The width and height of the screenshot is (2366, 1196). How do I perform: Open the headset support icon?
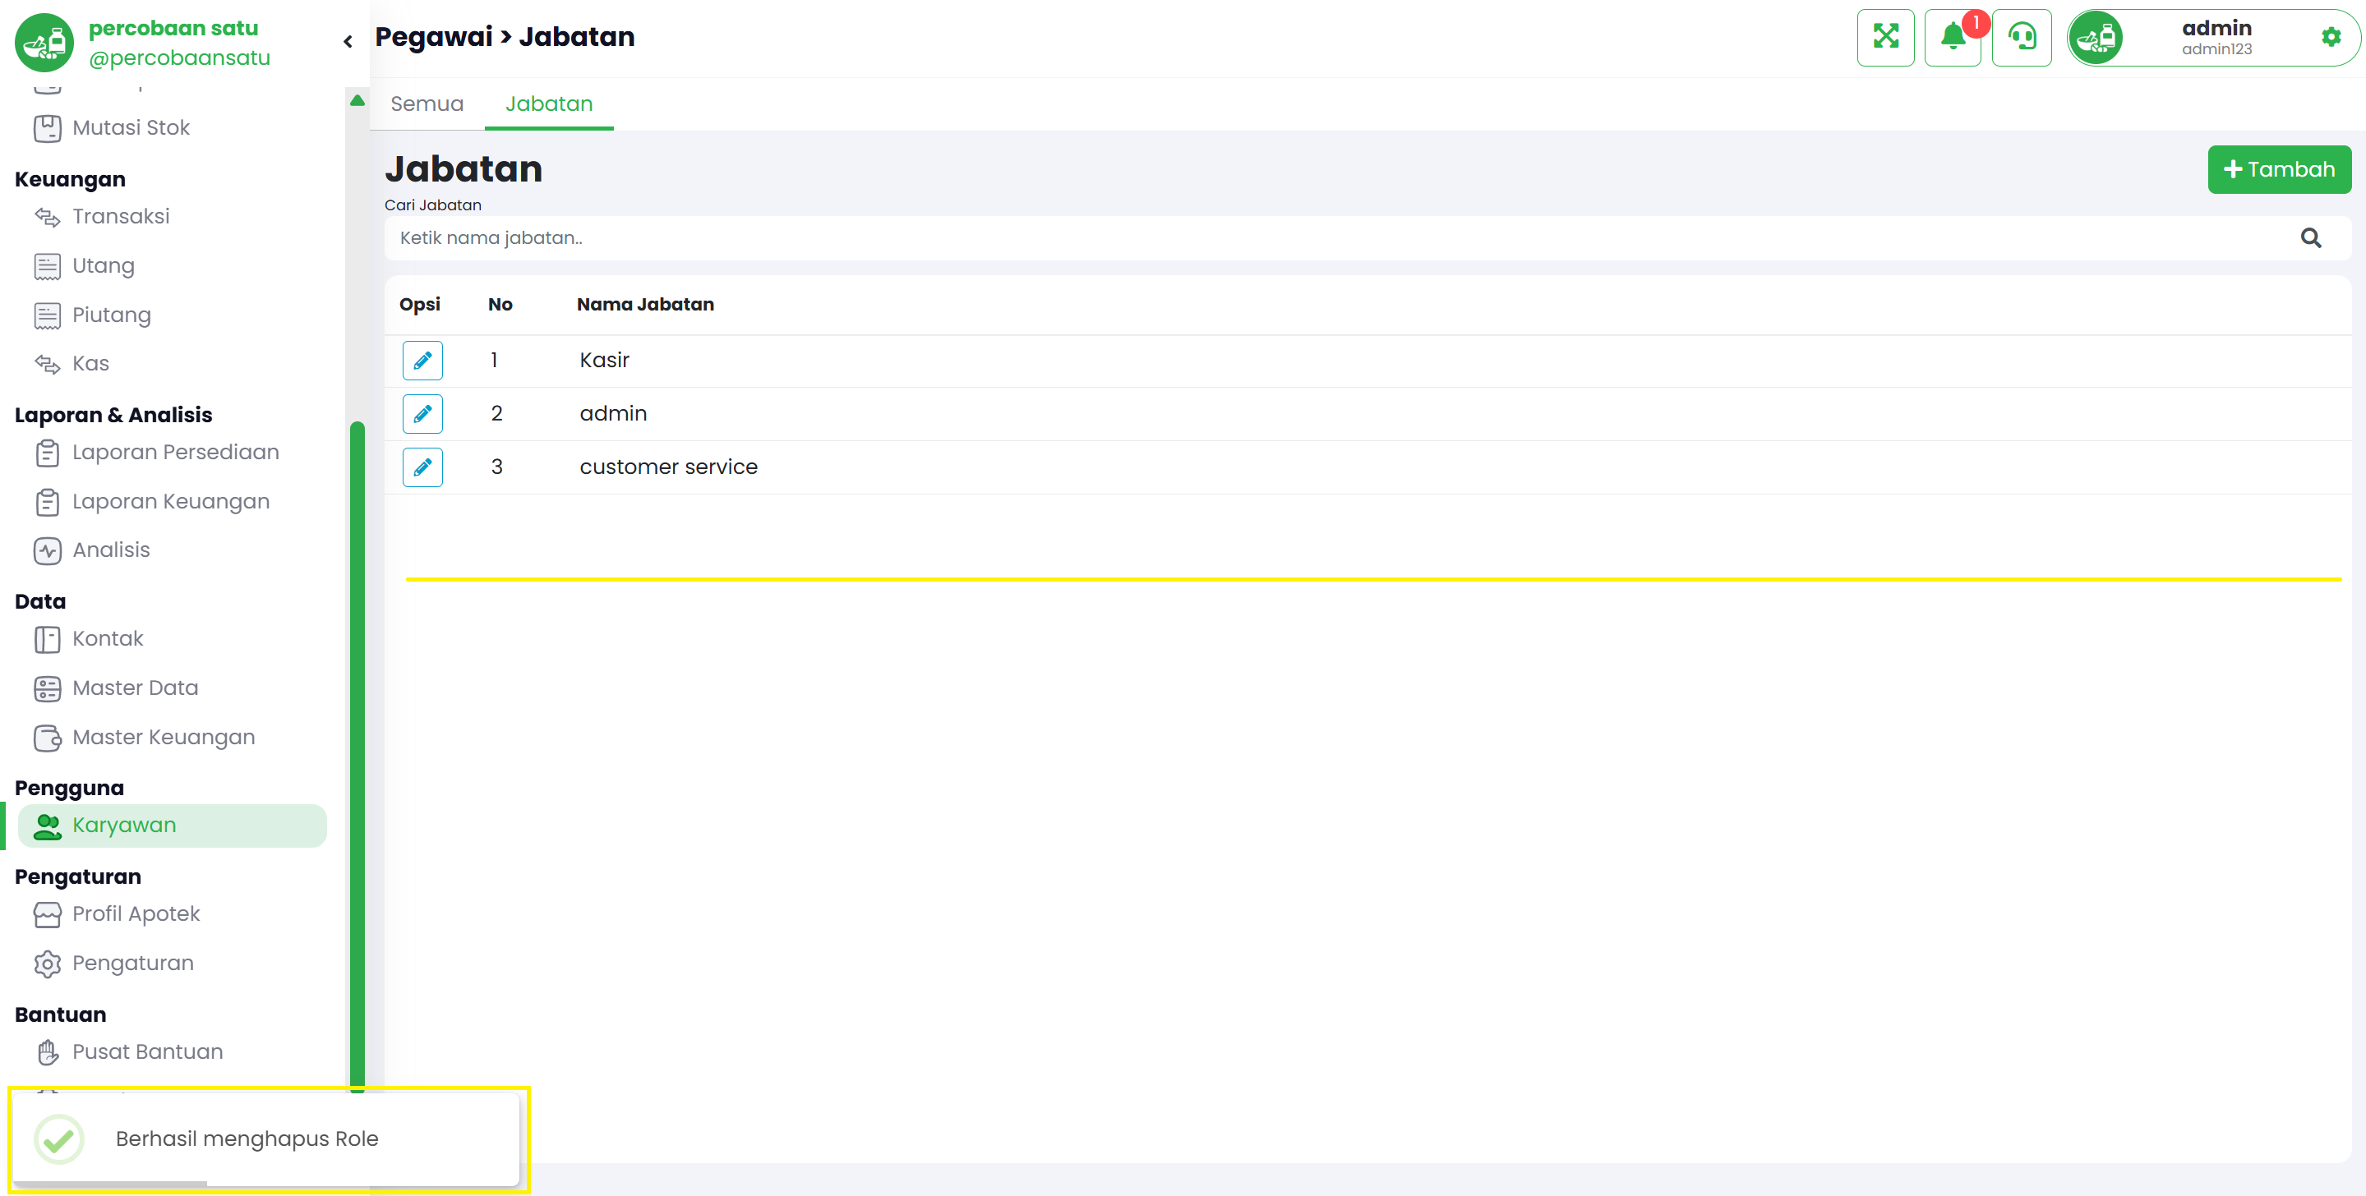point(2022,38)
